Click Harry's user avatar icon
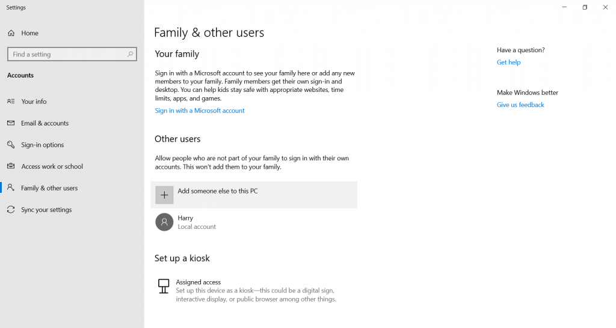The height and width of the screenshot is (328, 616). pos(164,222)
